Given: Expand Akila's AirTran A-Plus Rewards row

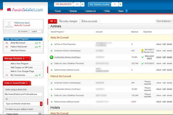Looking at the screenshot, I should 52,44.
